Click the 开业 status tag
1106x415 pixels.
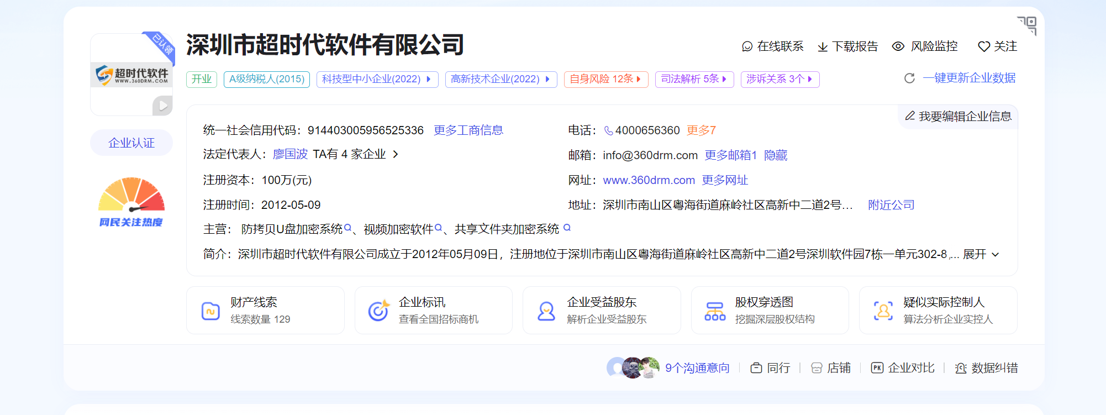coord(202,79)
